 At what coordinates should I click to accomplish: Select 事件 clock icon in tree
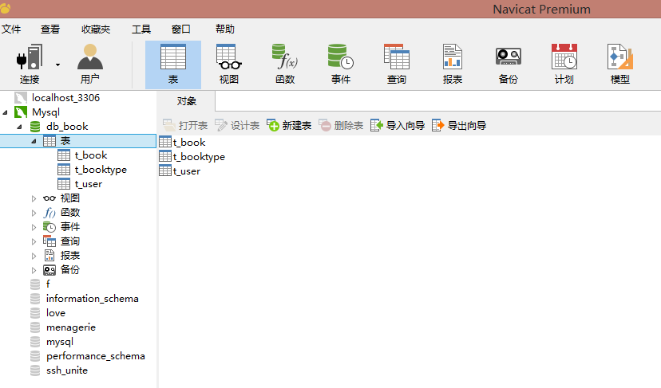(49, 227)
